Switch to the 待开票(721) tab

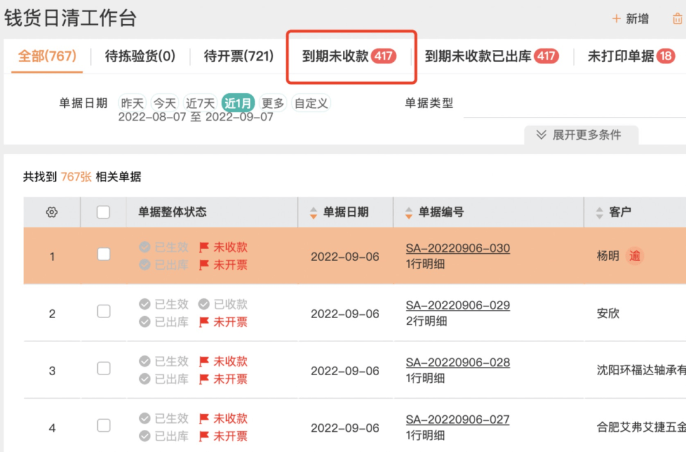(x=240, y=56)
